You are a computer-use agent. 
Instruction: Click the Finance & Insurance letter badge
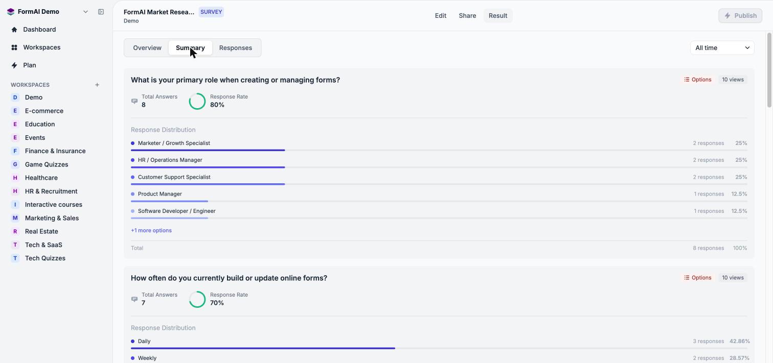click(x=15, y=151)
